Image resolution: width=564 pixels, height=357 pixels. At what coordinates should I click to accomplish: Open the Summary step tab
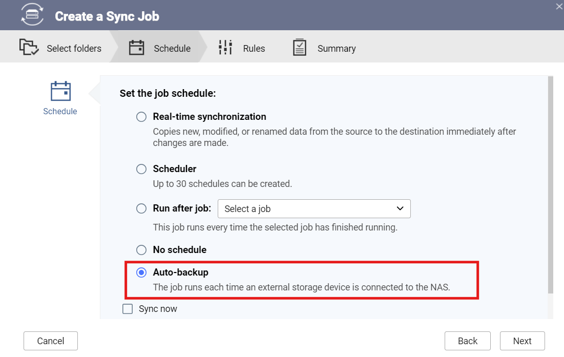(x=325, y=48)
